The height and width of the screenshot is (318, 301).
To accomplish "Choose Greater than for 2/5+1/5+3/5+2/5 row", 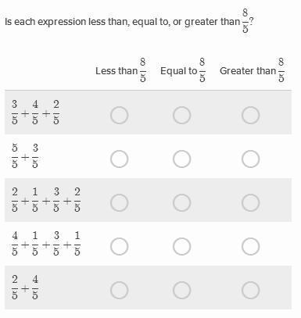I will (250, 202).
